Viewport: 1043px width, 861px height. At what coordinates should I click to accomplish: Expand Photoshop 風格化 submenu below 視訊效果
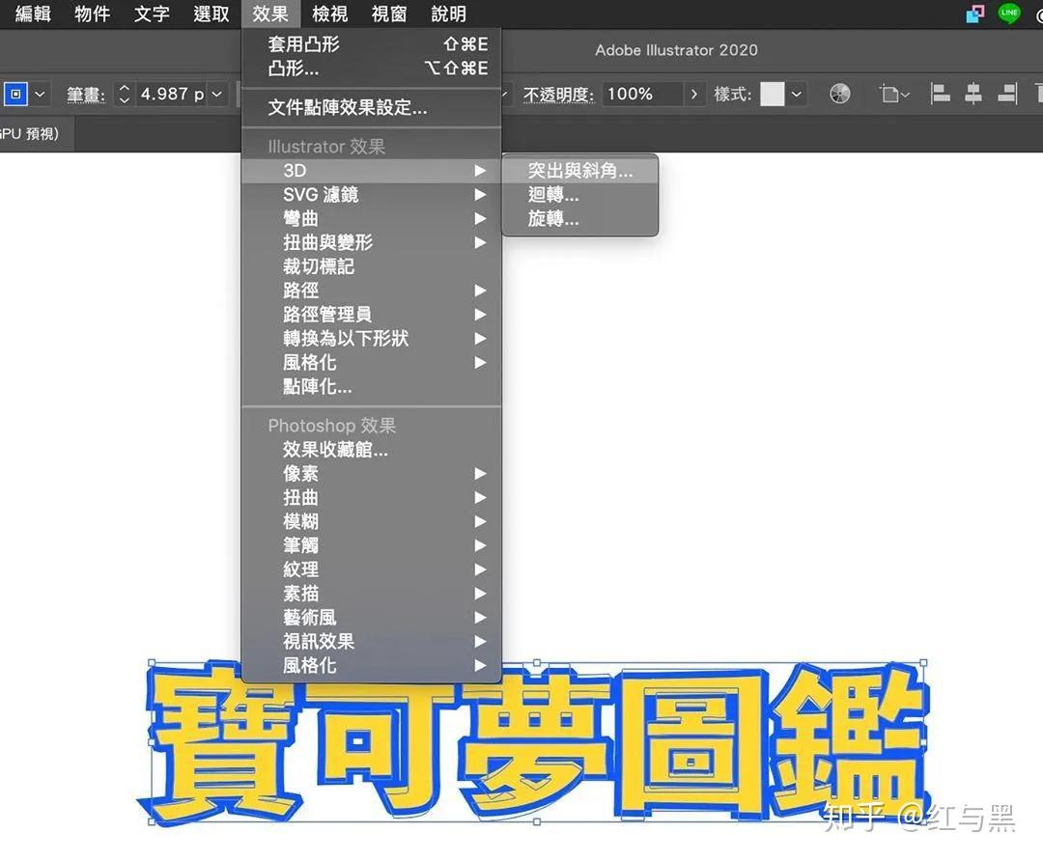371,665
